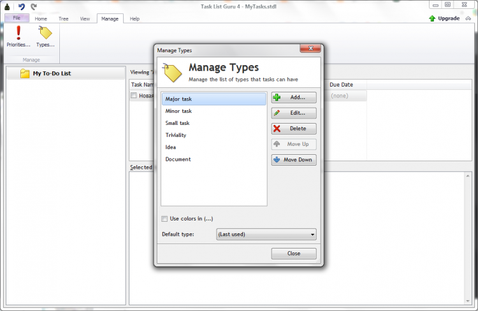The width and height of the screenshot is (478, 311).
Task: Move the selected type down
Action: pos(294,159)
